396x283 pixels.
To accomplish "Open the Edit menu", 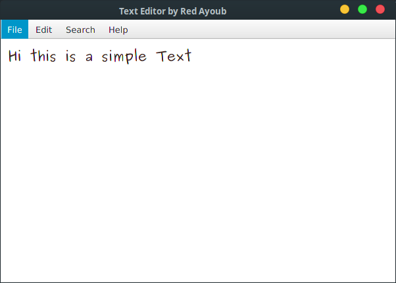I will click(43, 30).
